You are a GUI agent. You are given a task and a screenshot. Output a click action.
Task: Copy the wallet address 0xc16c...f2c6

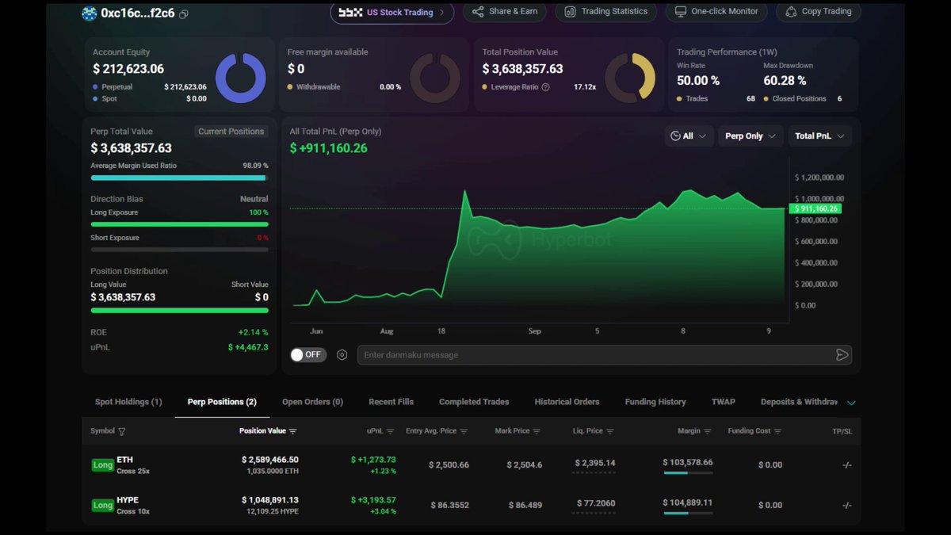click(x=184, y=14)
